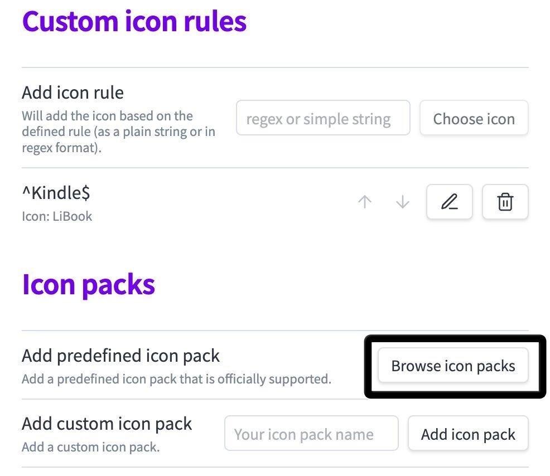Click the Choose icon button
550x476 pixels.
[x=474, y=118]
